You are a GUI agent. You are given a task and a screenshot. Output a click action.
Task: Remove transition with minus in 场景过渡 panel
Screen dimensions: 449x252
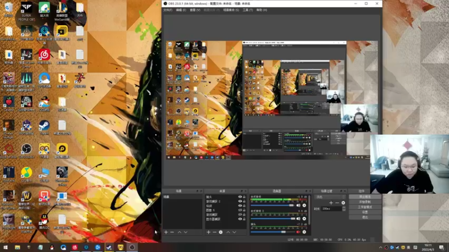pyautogui.click(x=337, y=203)
